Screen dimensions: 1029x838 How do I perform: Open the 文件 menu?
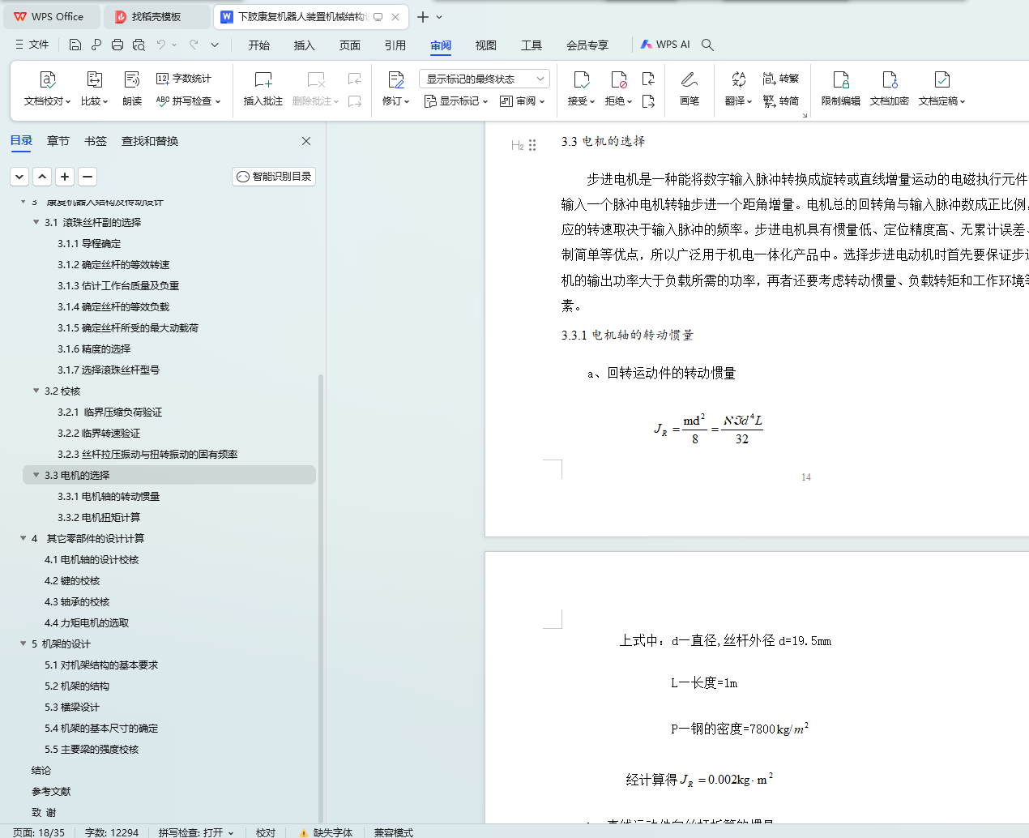click(x=32, y=45)
